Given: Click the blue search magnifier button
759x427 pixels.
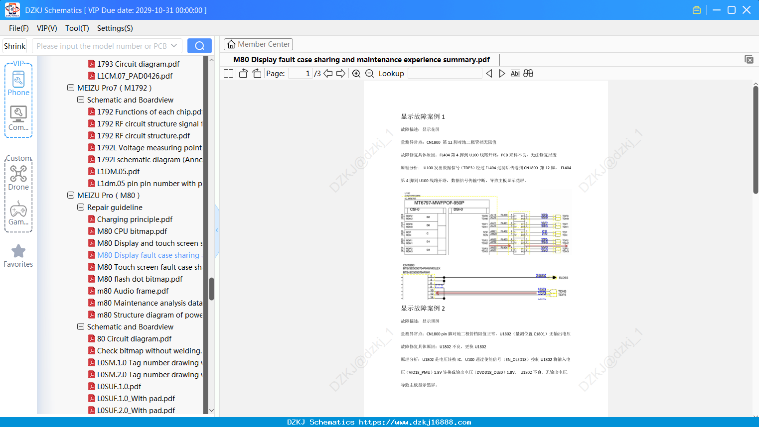Looking at the screenshot, I should pyautogui.click(x=199, y=46).
